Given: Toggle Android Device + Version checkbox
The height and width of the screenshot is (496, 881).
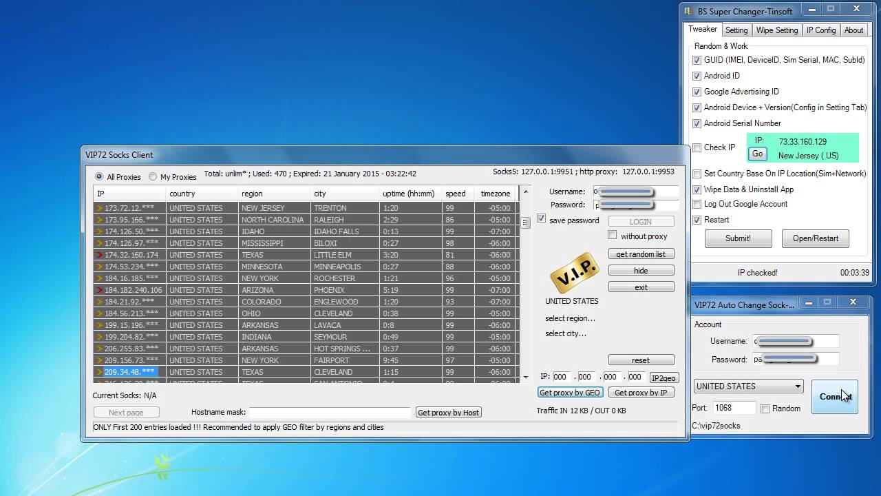Looking at the screenshot, I should pos(697,107).
